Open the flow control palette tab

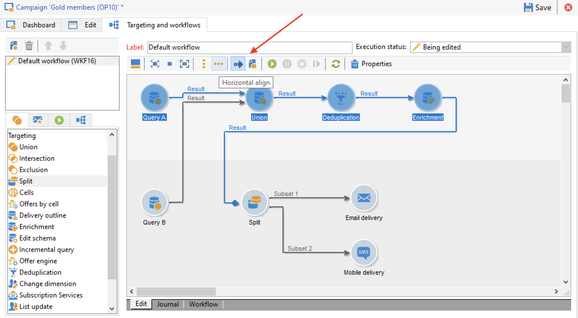[59, 120]
